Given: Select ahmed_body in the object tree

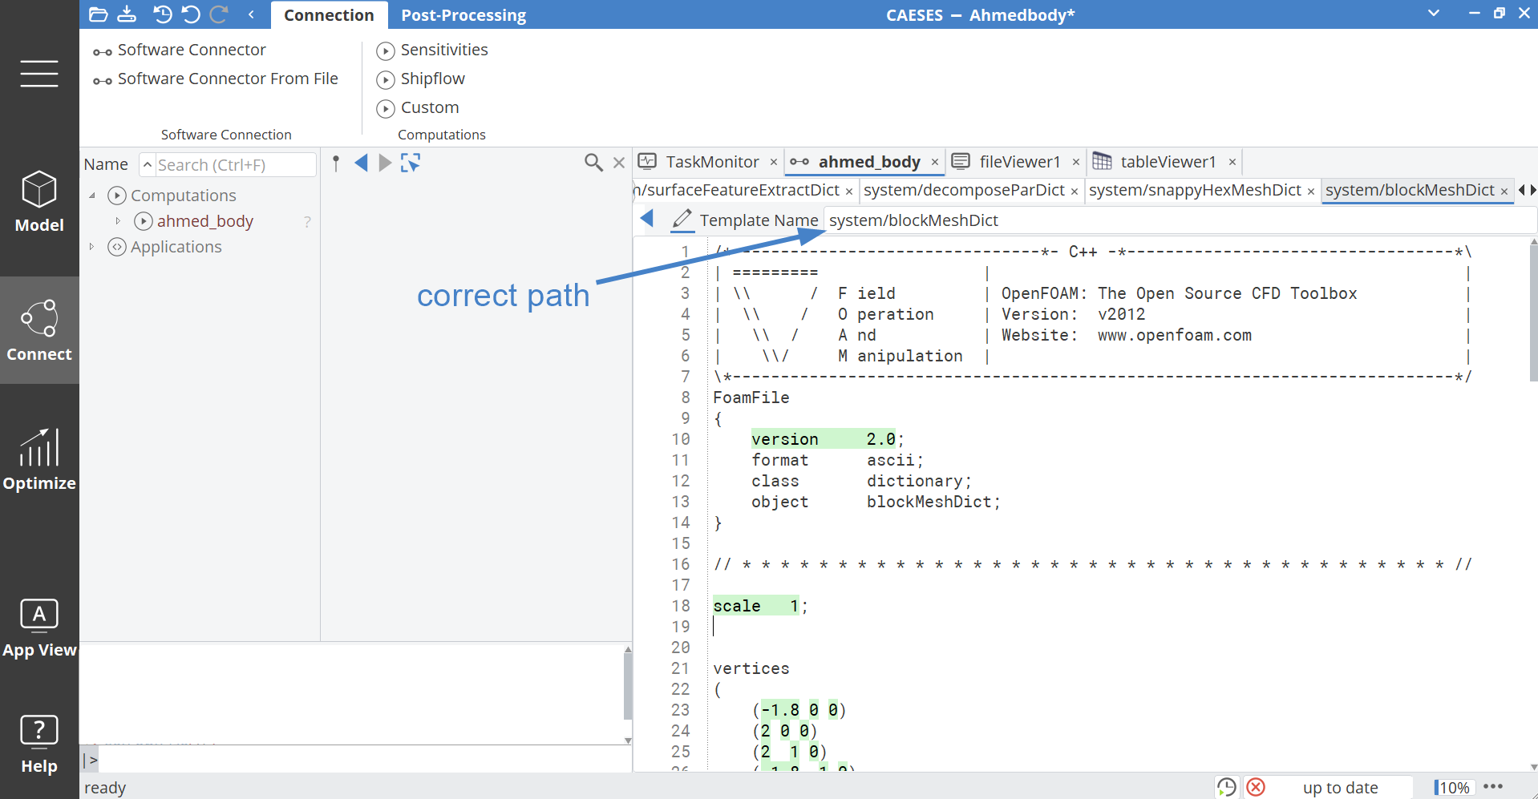Looking at the screenshot, I should [204, 221].
